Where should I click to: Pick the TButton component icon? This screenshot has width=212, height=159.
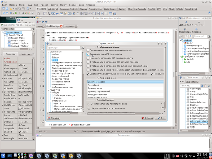tap(53, 14)
